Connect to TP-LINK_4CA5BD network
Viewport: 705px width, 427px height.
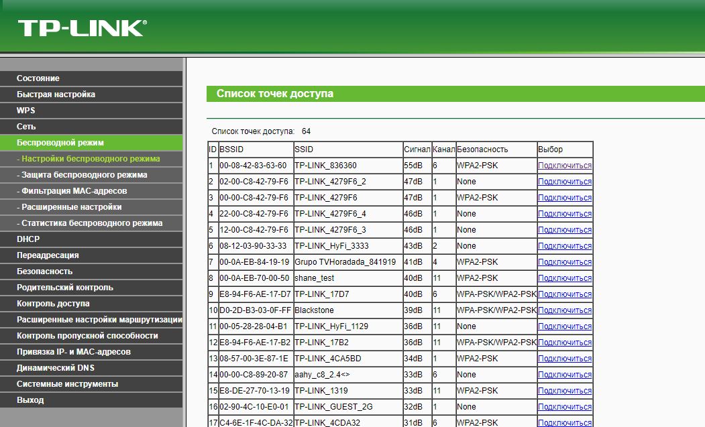(x=565, y=359)
